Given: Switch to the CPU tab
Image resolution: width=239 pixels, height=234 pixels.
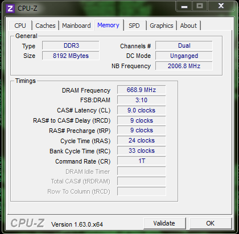Looking at the screenshot, I should 20,26.
